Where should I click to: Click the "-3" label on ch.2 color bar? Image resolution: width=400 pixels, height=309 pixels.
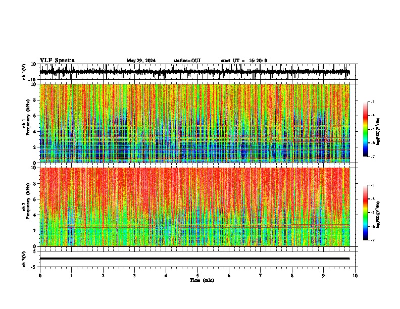(x=373, y=185)
